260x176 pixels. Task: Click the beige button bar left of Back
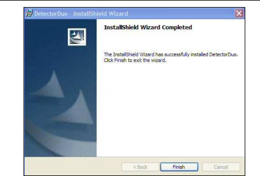point(73,167)
